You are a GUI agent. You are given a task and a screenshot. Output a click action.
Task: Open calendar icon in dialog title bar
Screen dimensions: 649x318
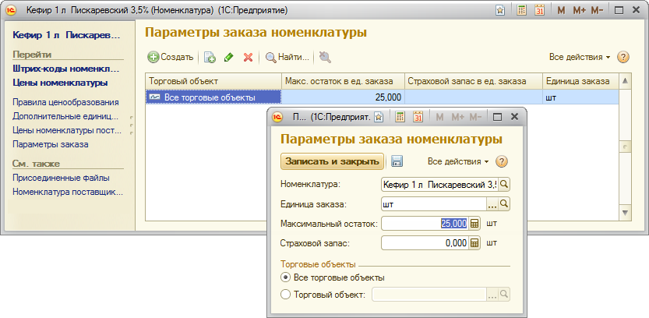click(x=418, y=117)
